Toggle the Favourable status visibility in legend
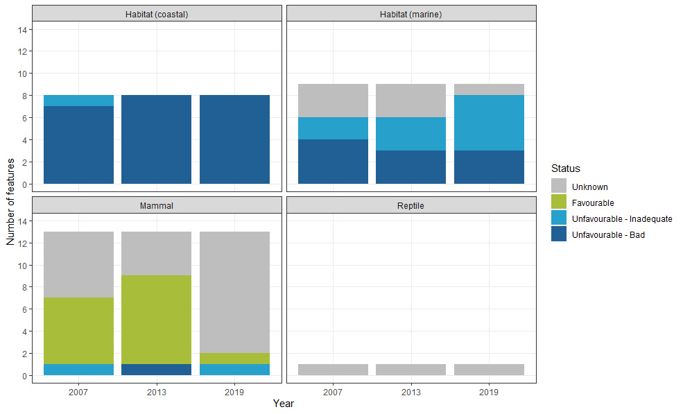 coord(558,202)
